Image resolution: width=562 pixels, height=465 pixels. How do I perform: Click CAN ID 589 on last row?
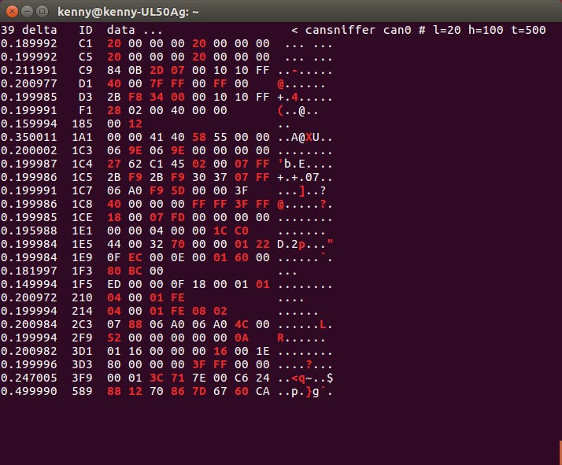point(82,391)
